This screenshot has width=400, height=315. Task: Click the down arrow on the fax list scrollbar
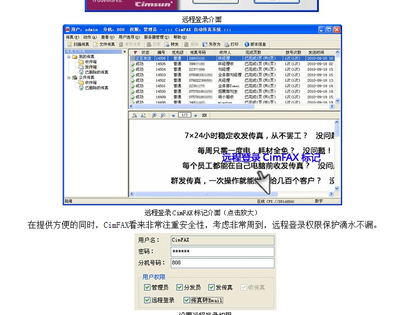pyautogui.click(x=337, y=101)
